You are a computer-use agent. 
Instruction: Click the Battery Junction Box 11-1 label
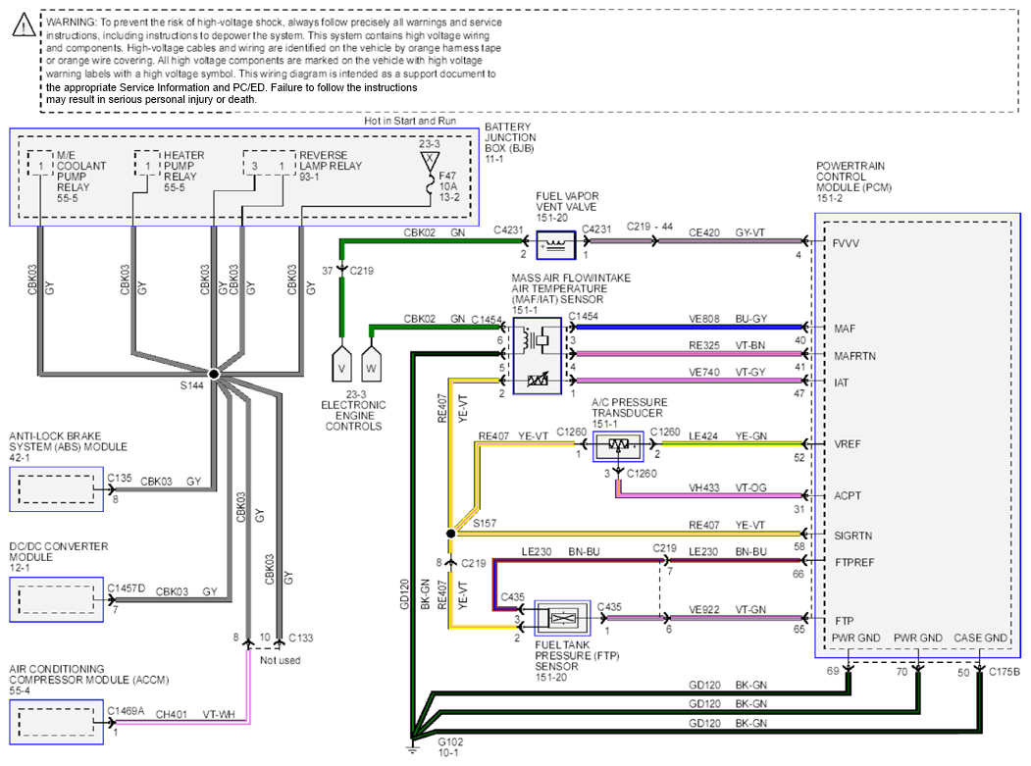(x=510, y=142)
